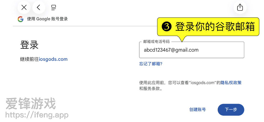Image resolution: width=264 pixels, height=122 pixels.
Task: Click the 邮箱或电话号码 field label
Action: [156, 42]
